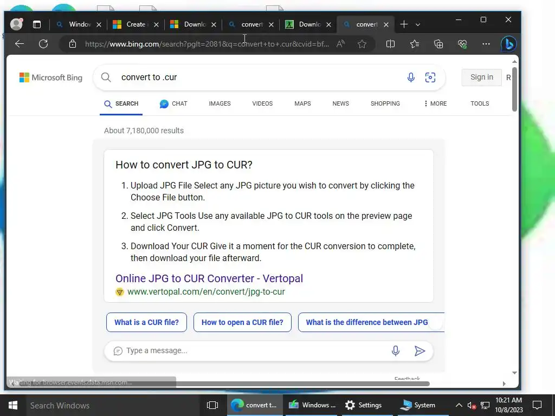The height and width of the screenshot is (416, 555).
Task: View site info lock icon
Action: [x=73, y=44]
